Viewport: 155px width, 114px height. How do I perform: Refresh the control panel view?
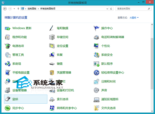pyautogui.click(x=111, y=9)
